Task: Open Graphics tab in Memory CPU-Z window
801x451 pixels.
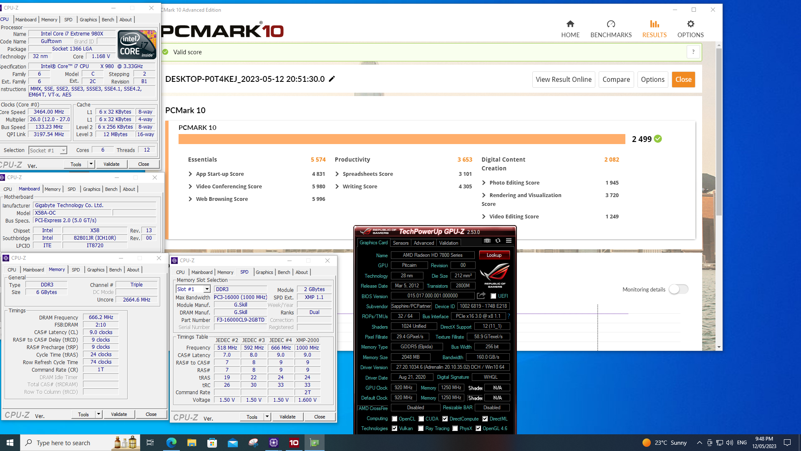Action: tap(96, 270)
